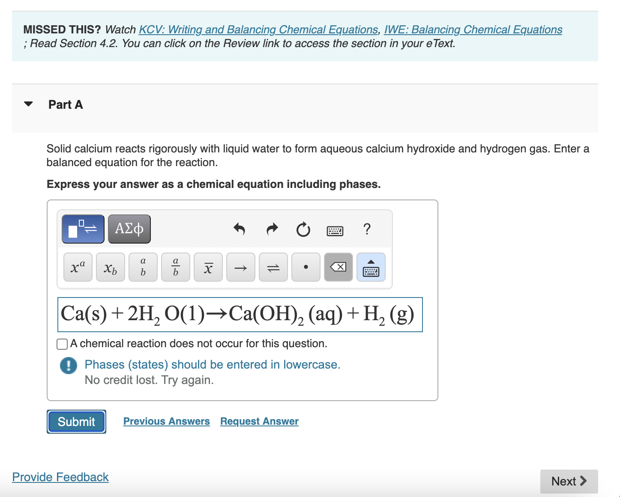Open the ΑΣφ Greek symbols palette
Image resolution: width=620 pixels, height=497 pixels.
(129, 229)
